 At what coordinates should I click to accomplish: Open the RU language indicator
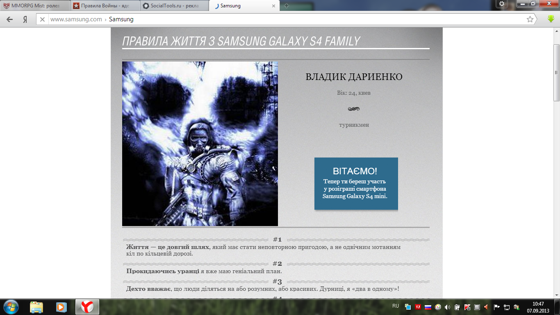tap(396, 306)
